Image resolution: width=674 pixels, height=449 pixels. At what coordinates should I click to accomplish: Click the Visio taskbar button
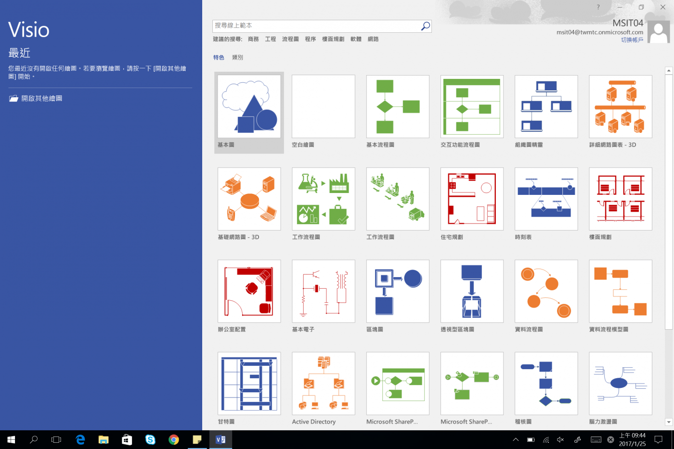(220, 439)
